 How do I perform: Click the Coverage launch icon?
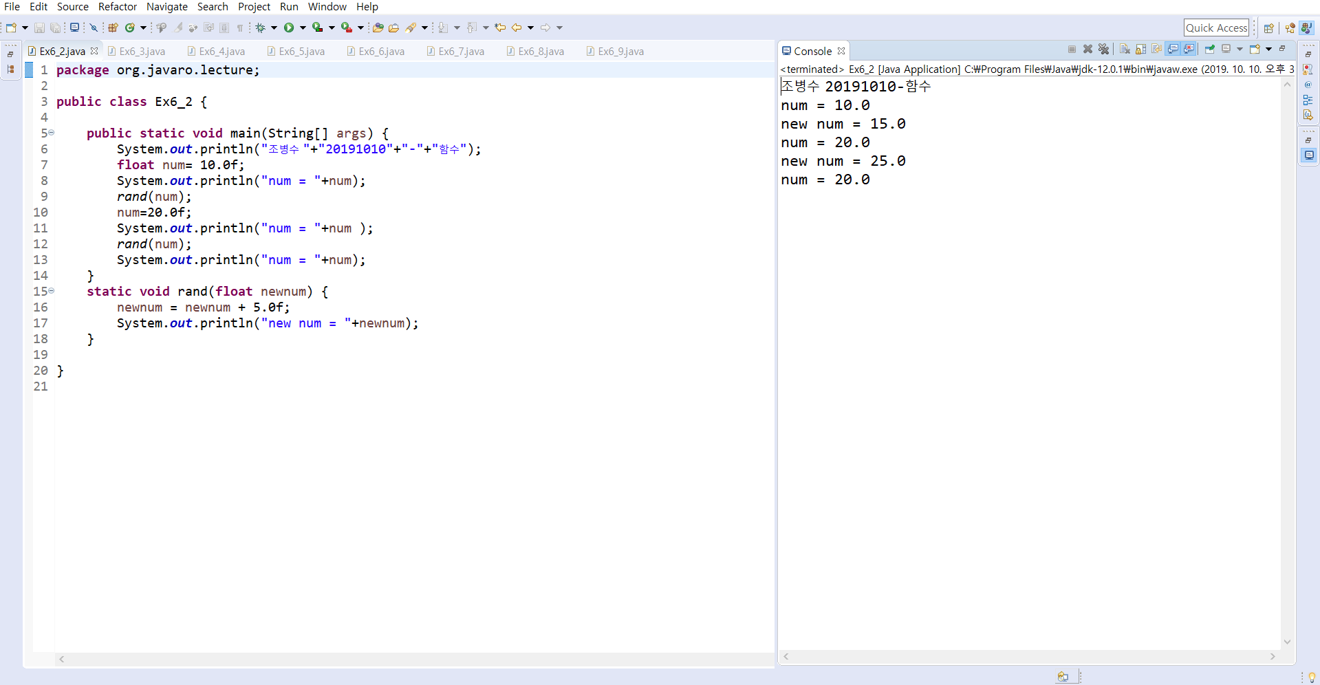317,28
